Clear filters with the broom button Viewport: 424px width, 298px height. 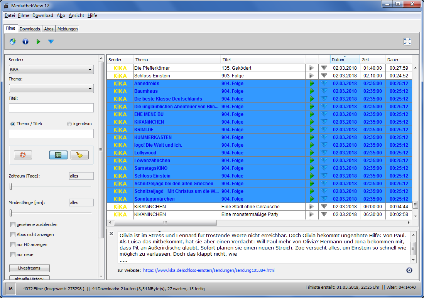[x=79, y=155]
